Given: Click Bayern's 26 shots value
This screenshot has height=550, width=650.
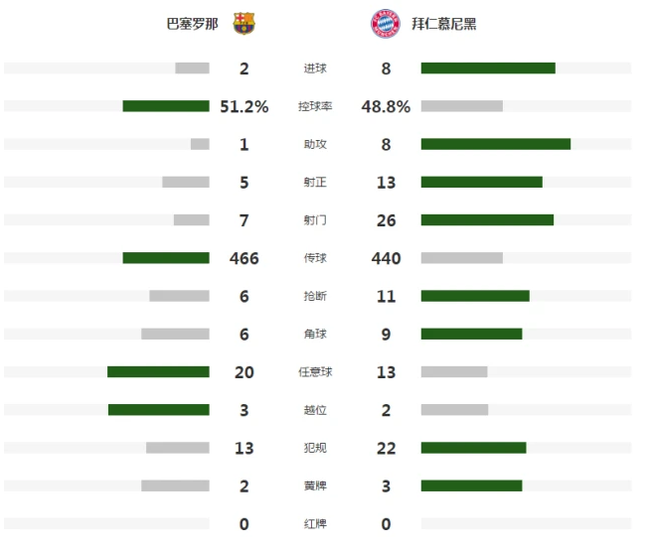Looking at the screenshot, I should pos(386,220).
